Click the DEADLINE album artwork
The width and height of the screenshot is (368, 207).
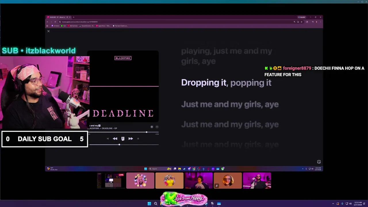click(x=123, y=87)
